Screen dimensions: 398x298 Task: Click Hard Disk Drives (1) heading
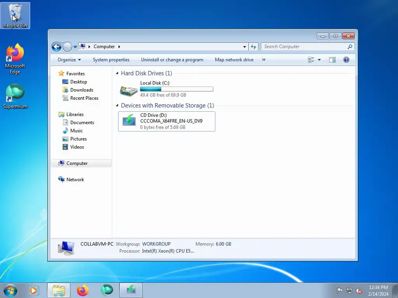click(x=147, y=73)
